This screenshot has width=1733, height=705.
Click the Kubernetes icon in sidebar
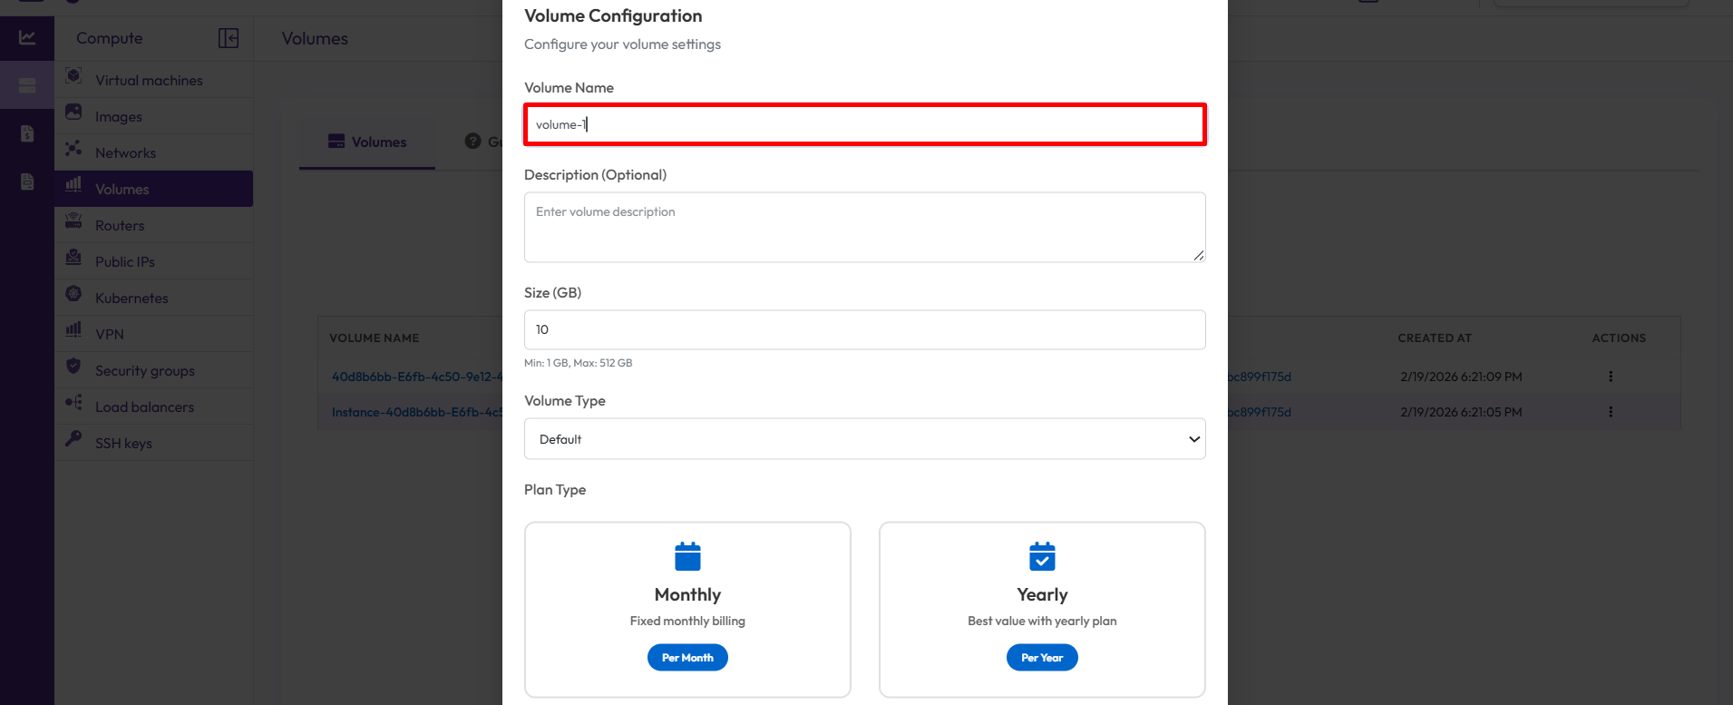(x=74, y=294)
